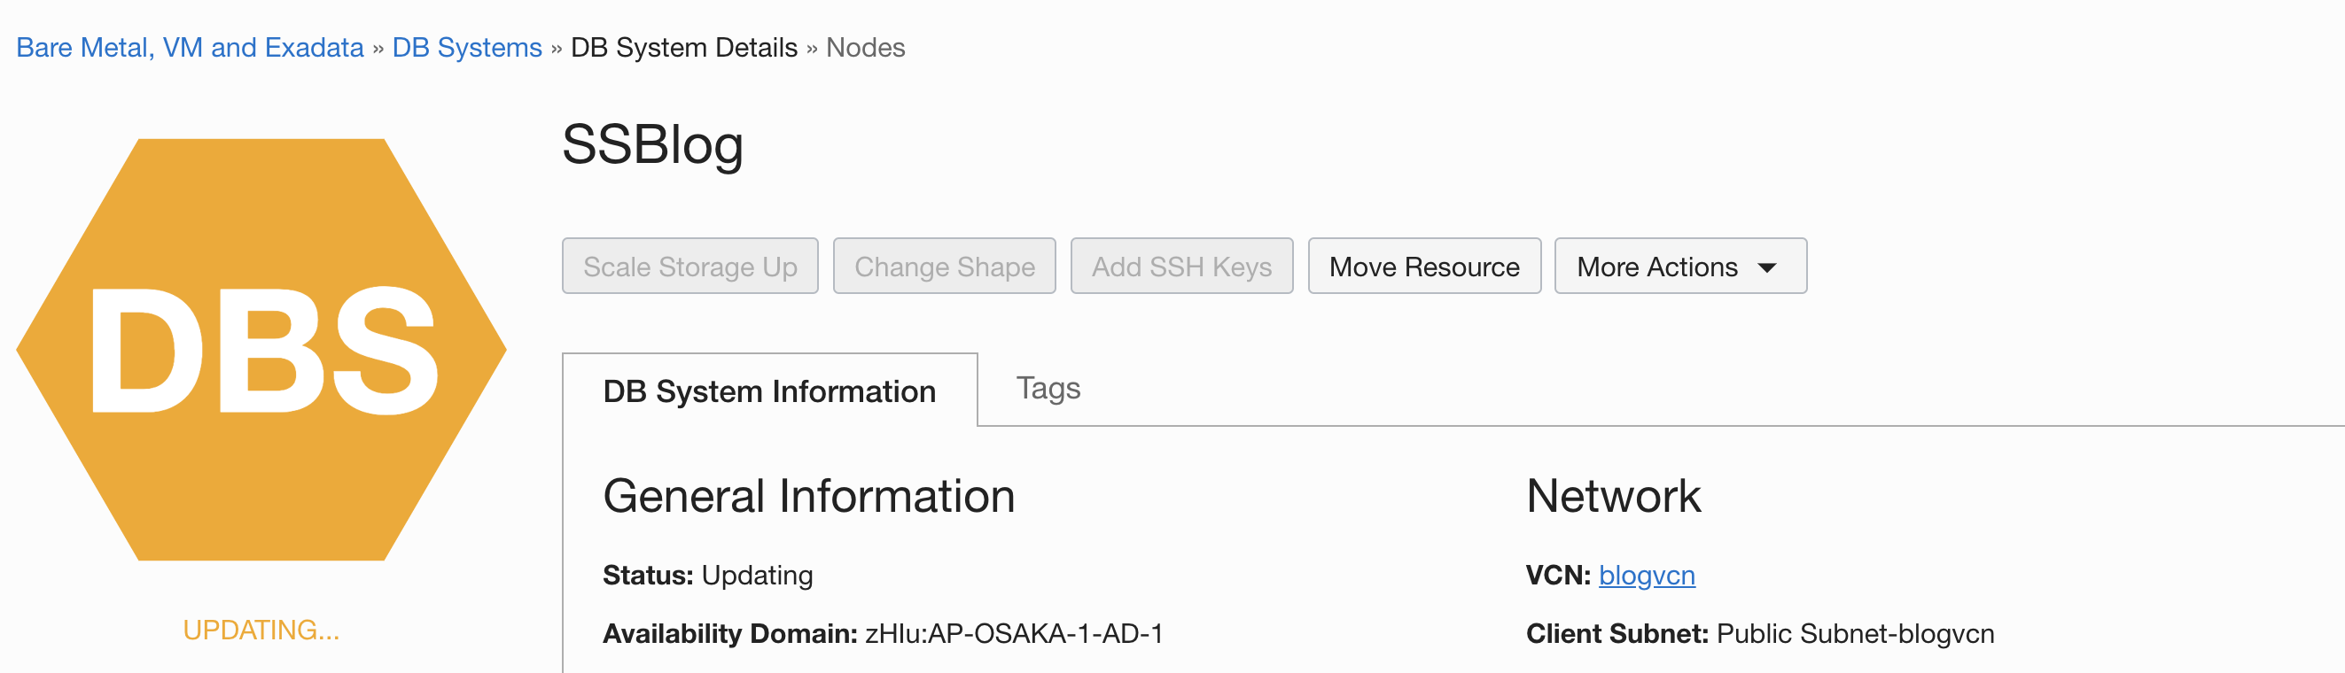This screenshot has width=2345, height=673.
Task: Click the UPDATING... status label under icon
Action: coord(261,630)
